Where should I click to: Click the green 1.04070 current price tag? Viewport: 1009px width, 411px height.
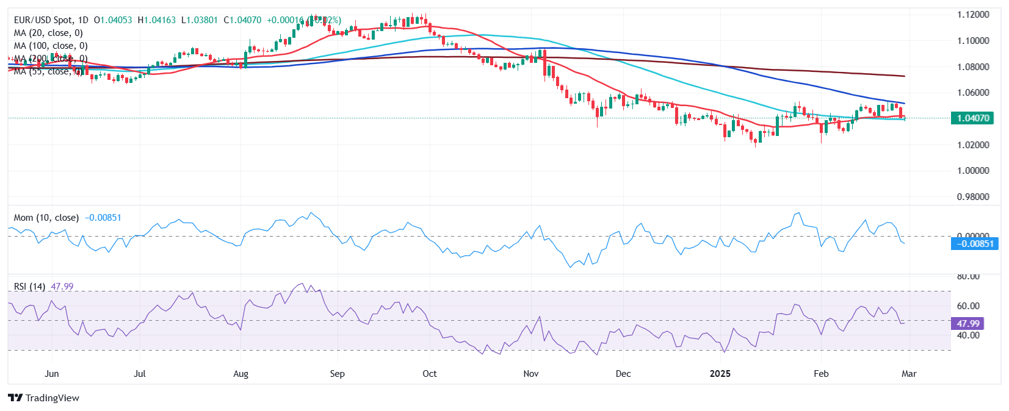tap(972, 118)
